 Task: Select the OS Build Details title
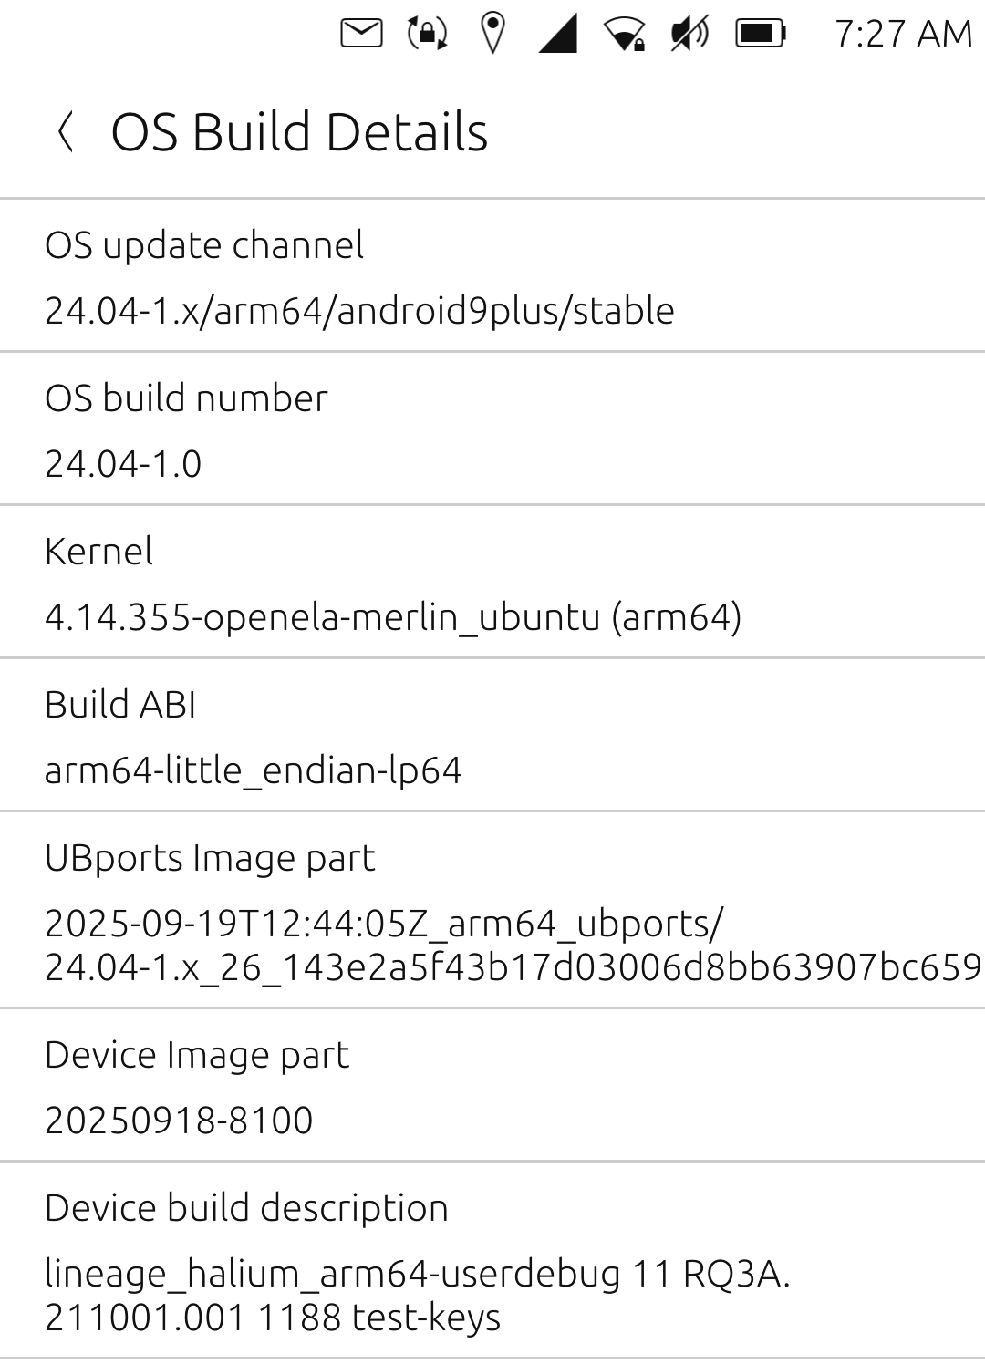tap(299, 131)
